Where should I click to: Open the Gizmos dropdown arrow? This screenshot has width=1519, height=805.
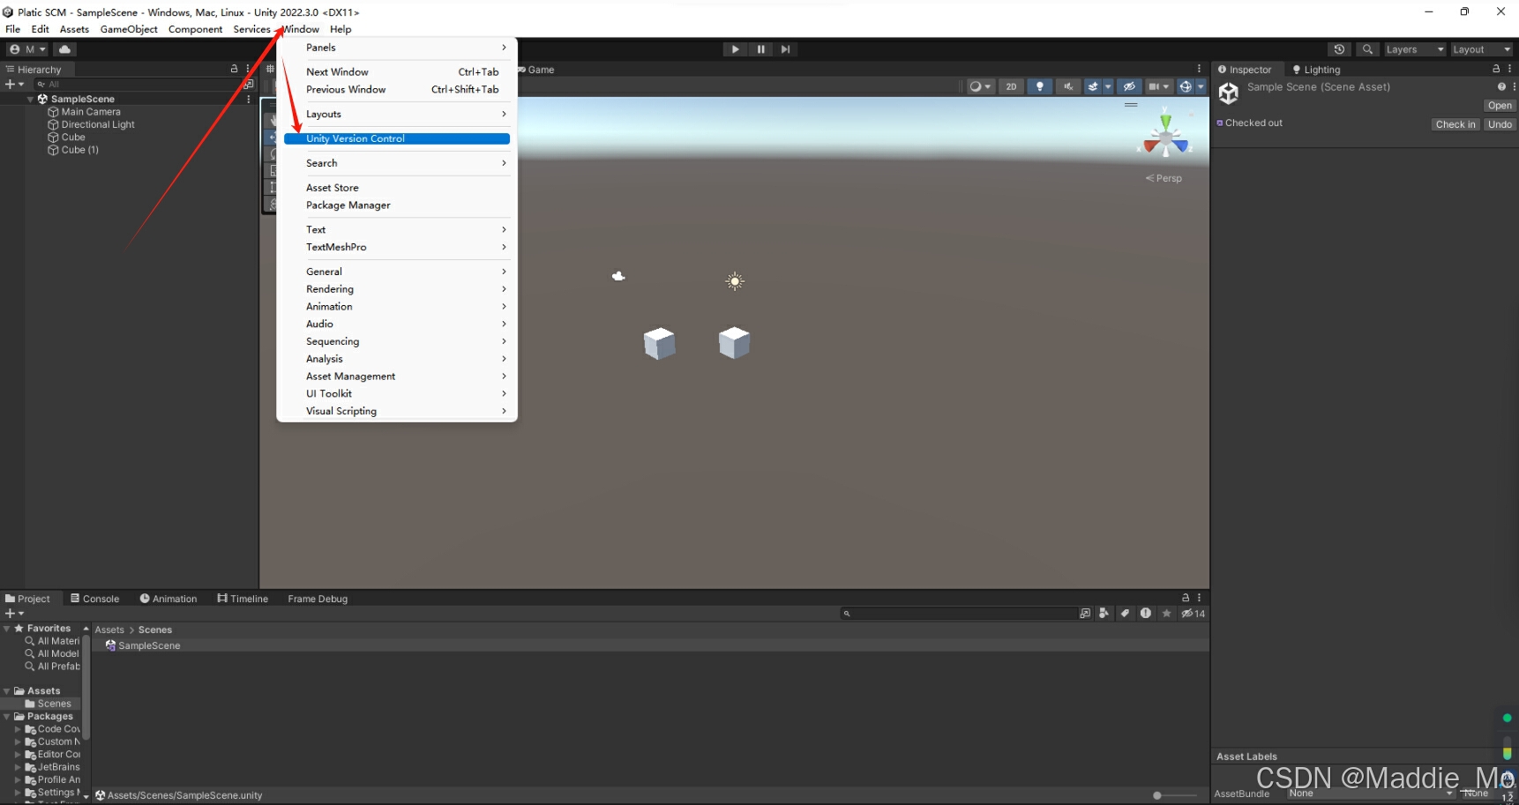(1201, 86)
